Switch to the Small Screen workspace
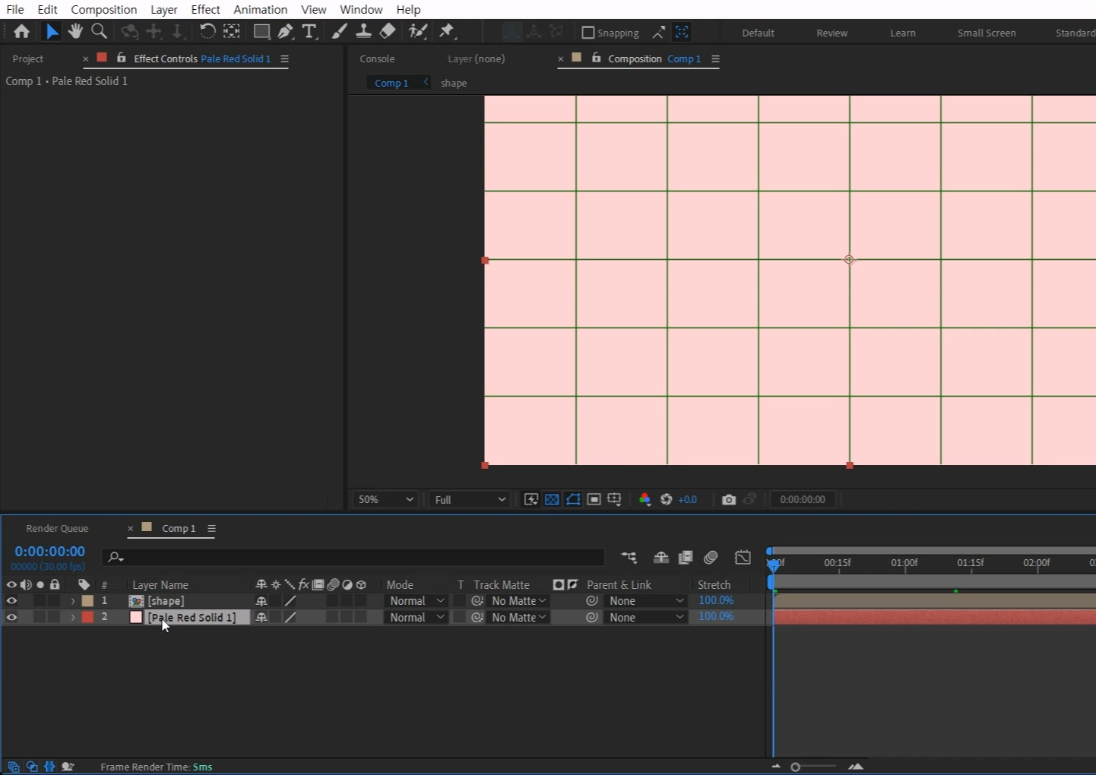This screenshot has width=1096, height=775. tap(987, 33)
